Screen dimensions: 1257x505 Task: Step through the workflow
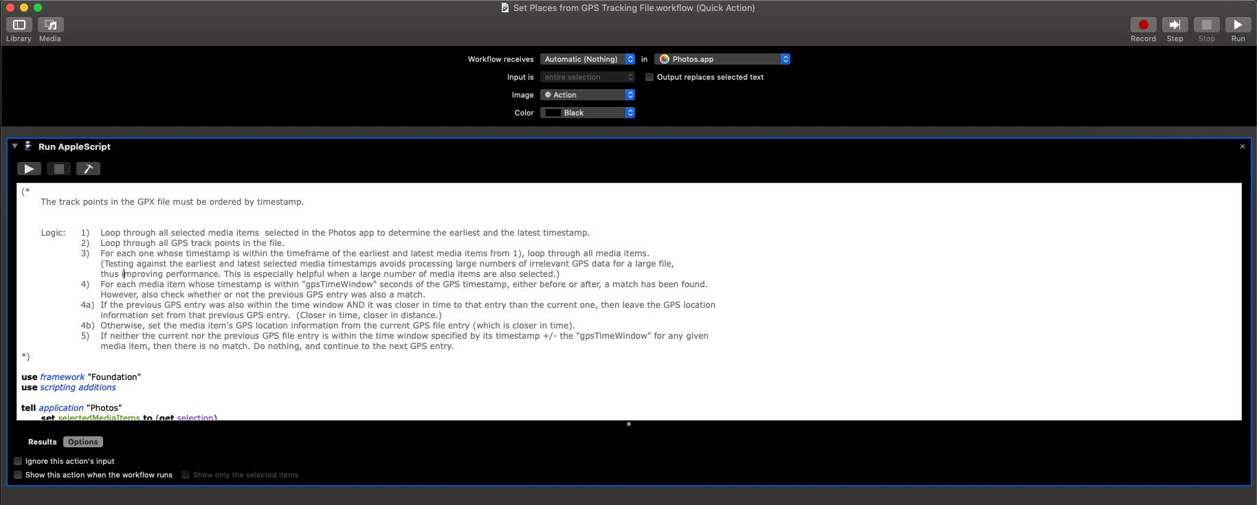tap(1175, 25)
